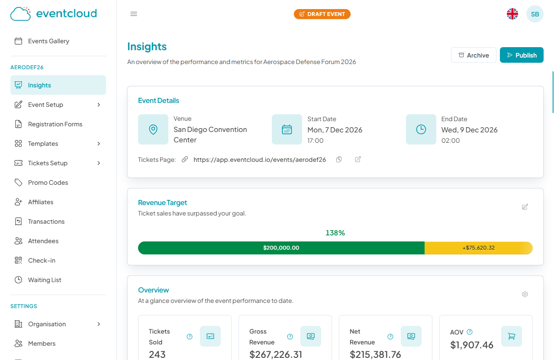Click the 138% revenue percentage
554x360 pixels.
335,233
